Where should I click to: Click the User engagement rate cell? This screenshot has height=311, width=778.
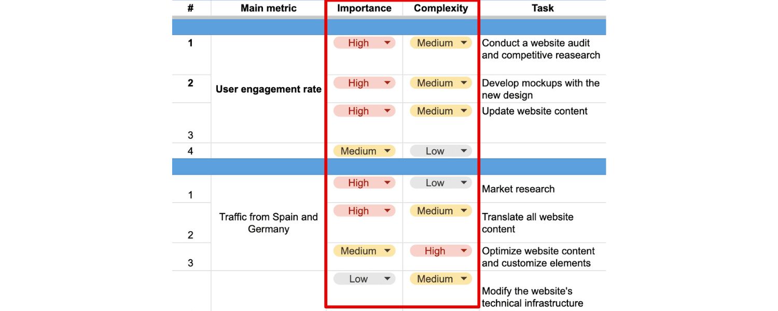tap(268, 89)
